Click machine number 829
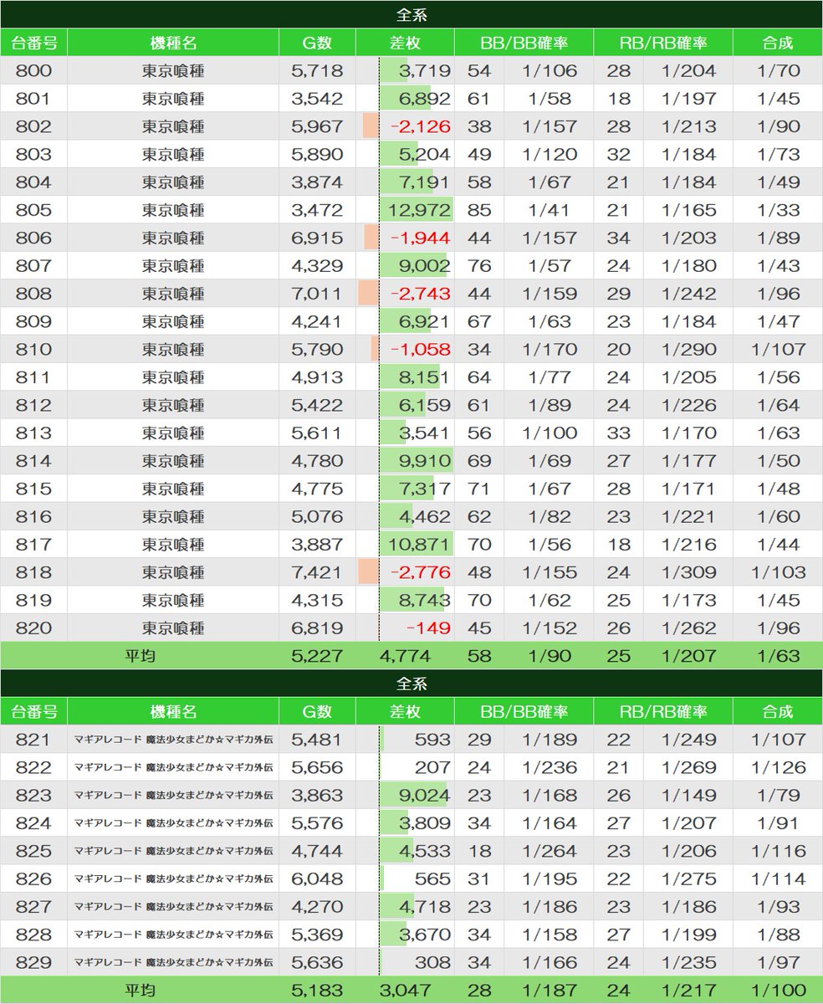823x1004 pixels. point(33,963)
